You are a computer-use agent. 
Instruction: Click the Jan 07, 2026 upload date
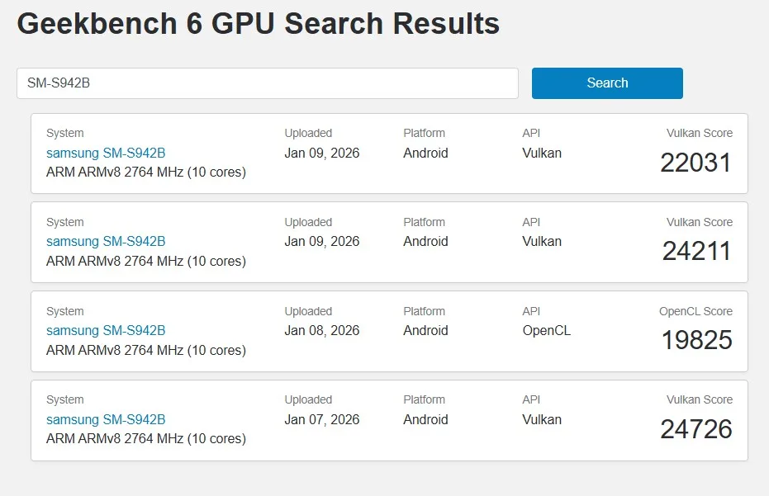point(322,419)
